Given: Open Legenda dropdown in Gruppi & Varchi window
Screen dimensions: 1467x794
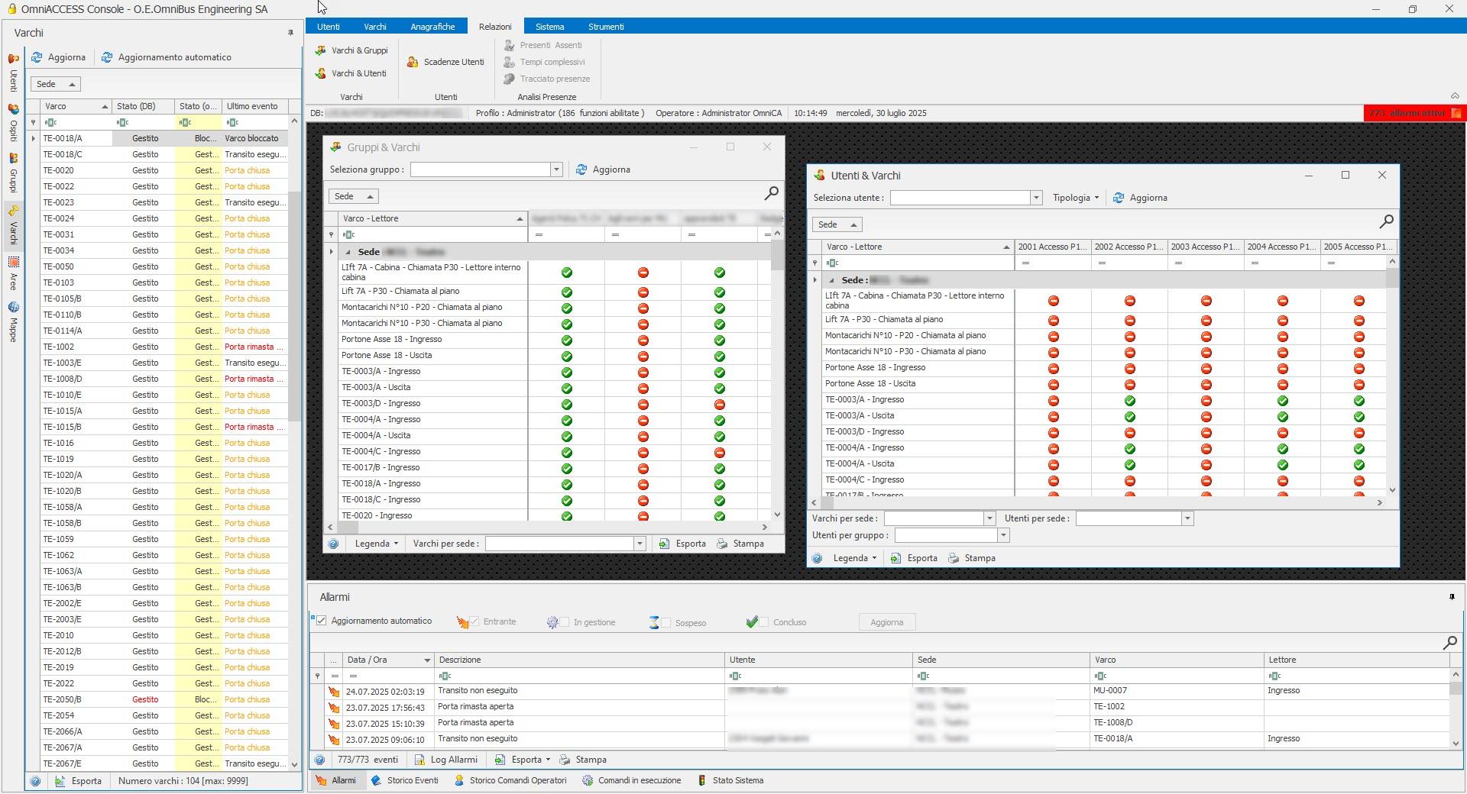Looking at the screenshot, I should pyautogui.click(x=377, y=544).
